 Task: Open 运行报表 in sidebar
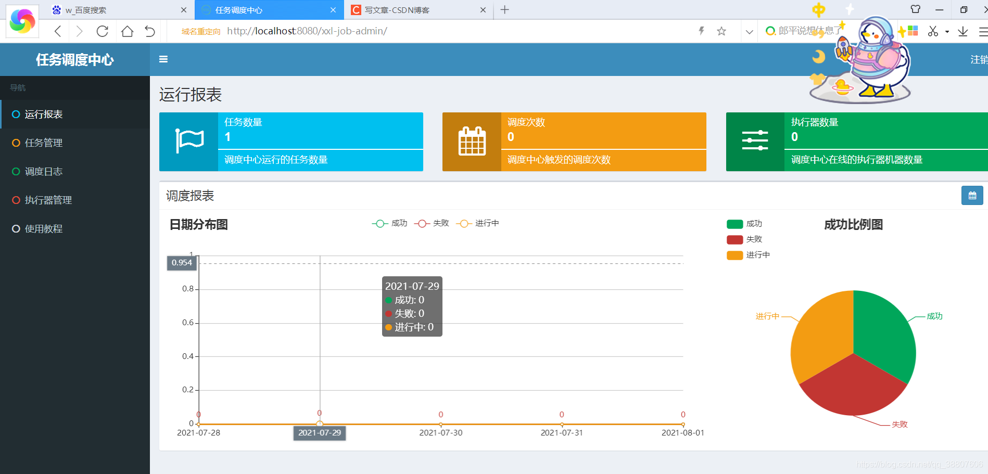(75, 114)
